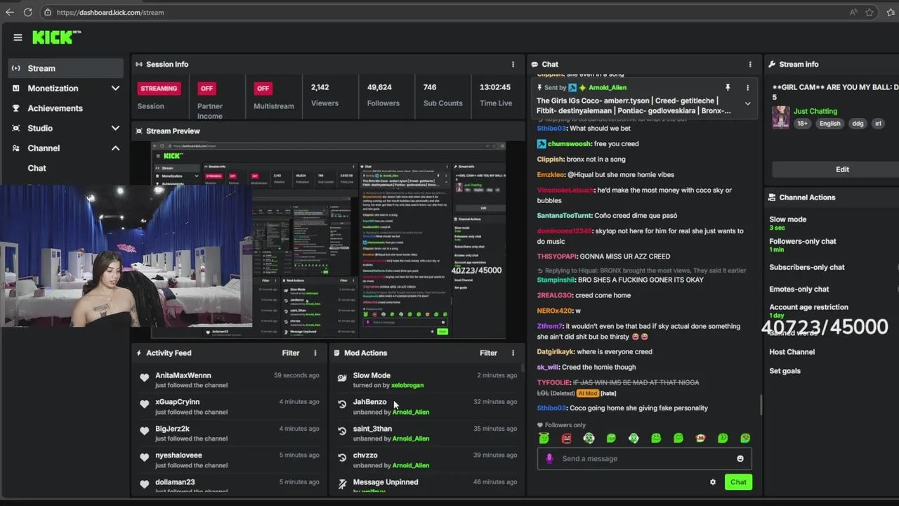Image resolution: width=899 pixels, height=506 pixels.
Task: Click the ddg tag
Action: [858, 124]
